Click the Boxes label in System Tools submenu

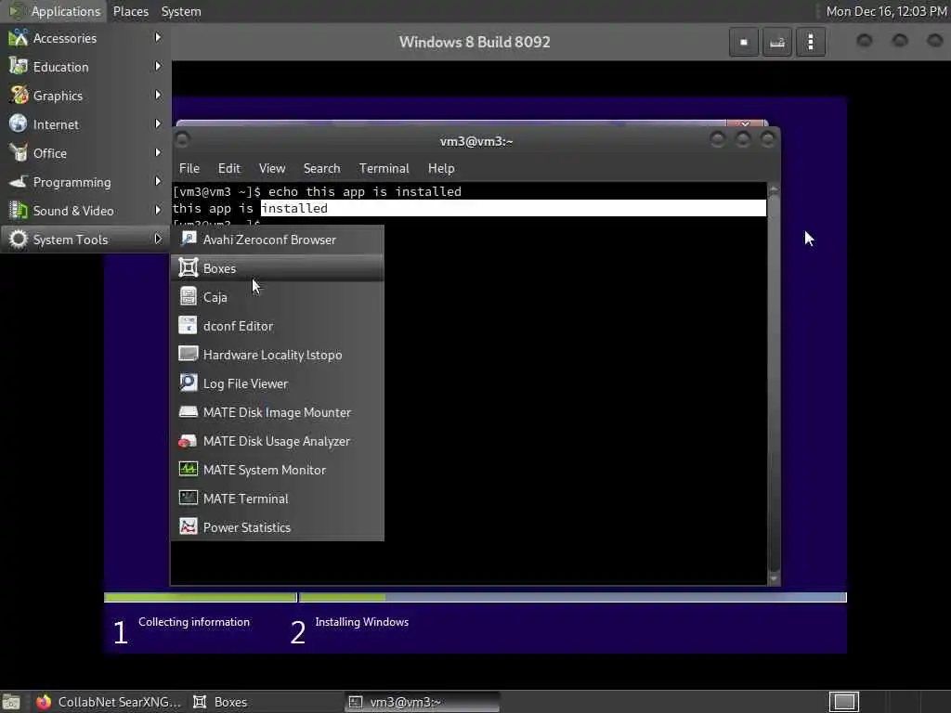click(219, 268)
